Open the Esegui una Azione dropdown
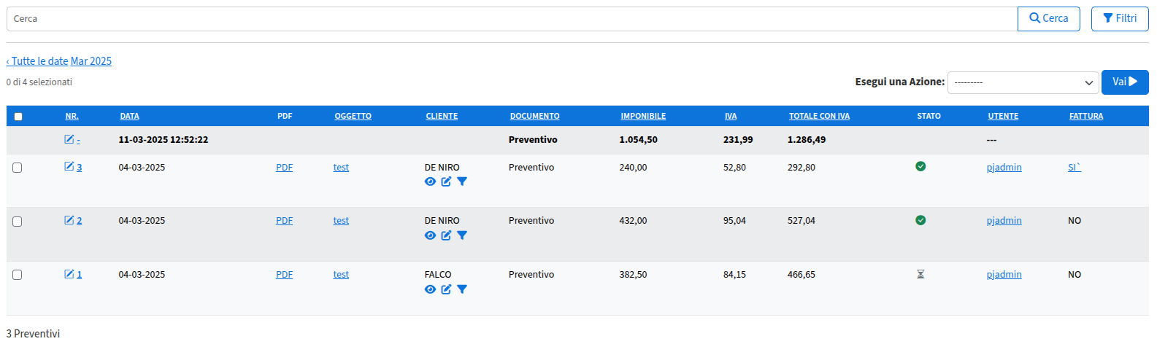Screen dimensions: 1157x344 coord(1023,82)
